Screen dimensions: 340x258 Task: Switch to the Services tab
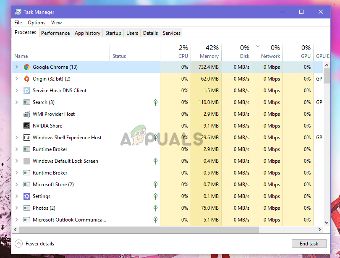(x=172, y=33)
